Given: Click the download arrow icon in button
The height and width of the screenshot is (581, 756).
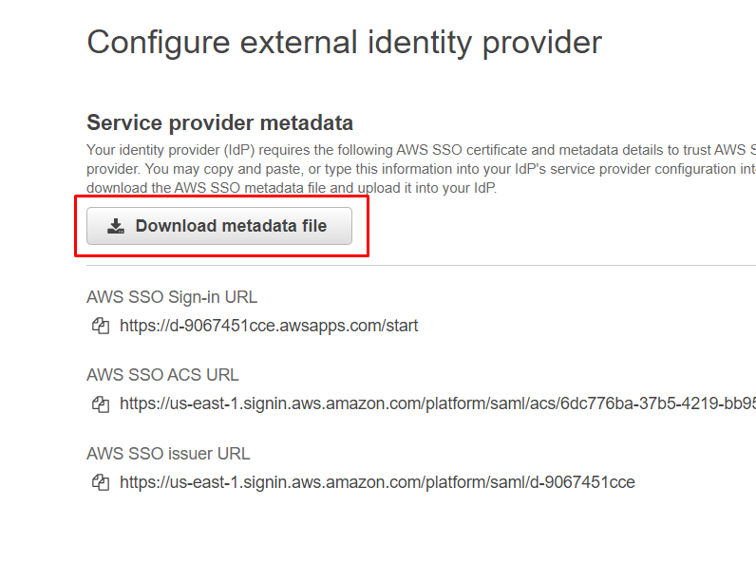Looking at the screenshot, I should [x=116, y=226].
